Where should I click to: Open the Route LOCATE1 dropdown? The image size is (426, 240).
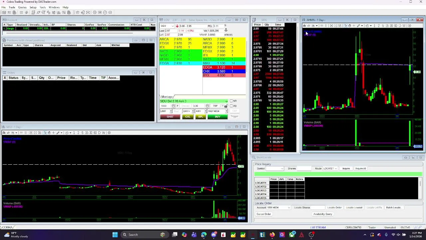tap(336, 168)
